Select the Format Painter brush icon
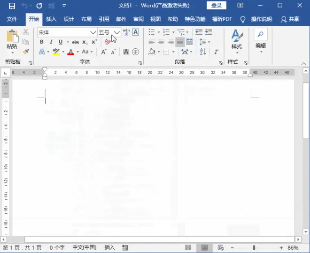This screenshot has width=310, height=253. point(26,52)
